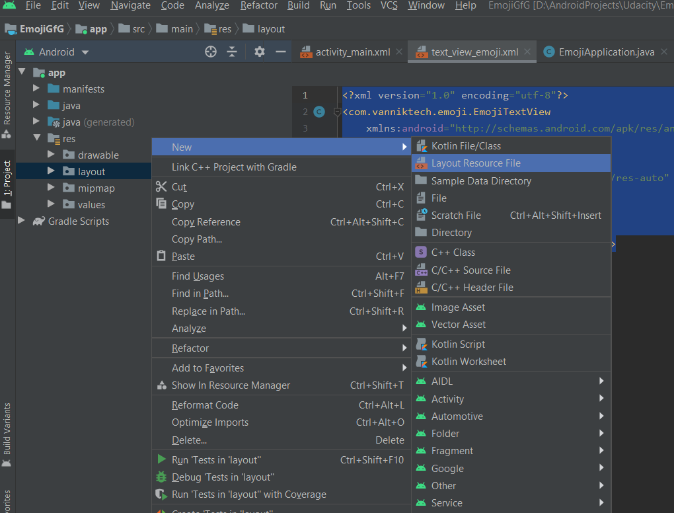Open the Android view dropdown
This screenshot has height=513, width=674.
(x=56, y=52)
